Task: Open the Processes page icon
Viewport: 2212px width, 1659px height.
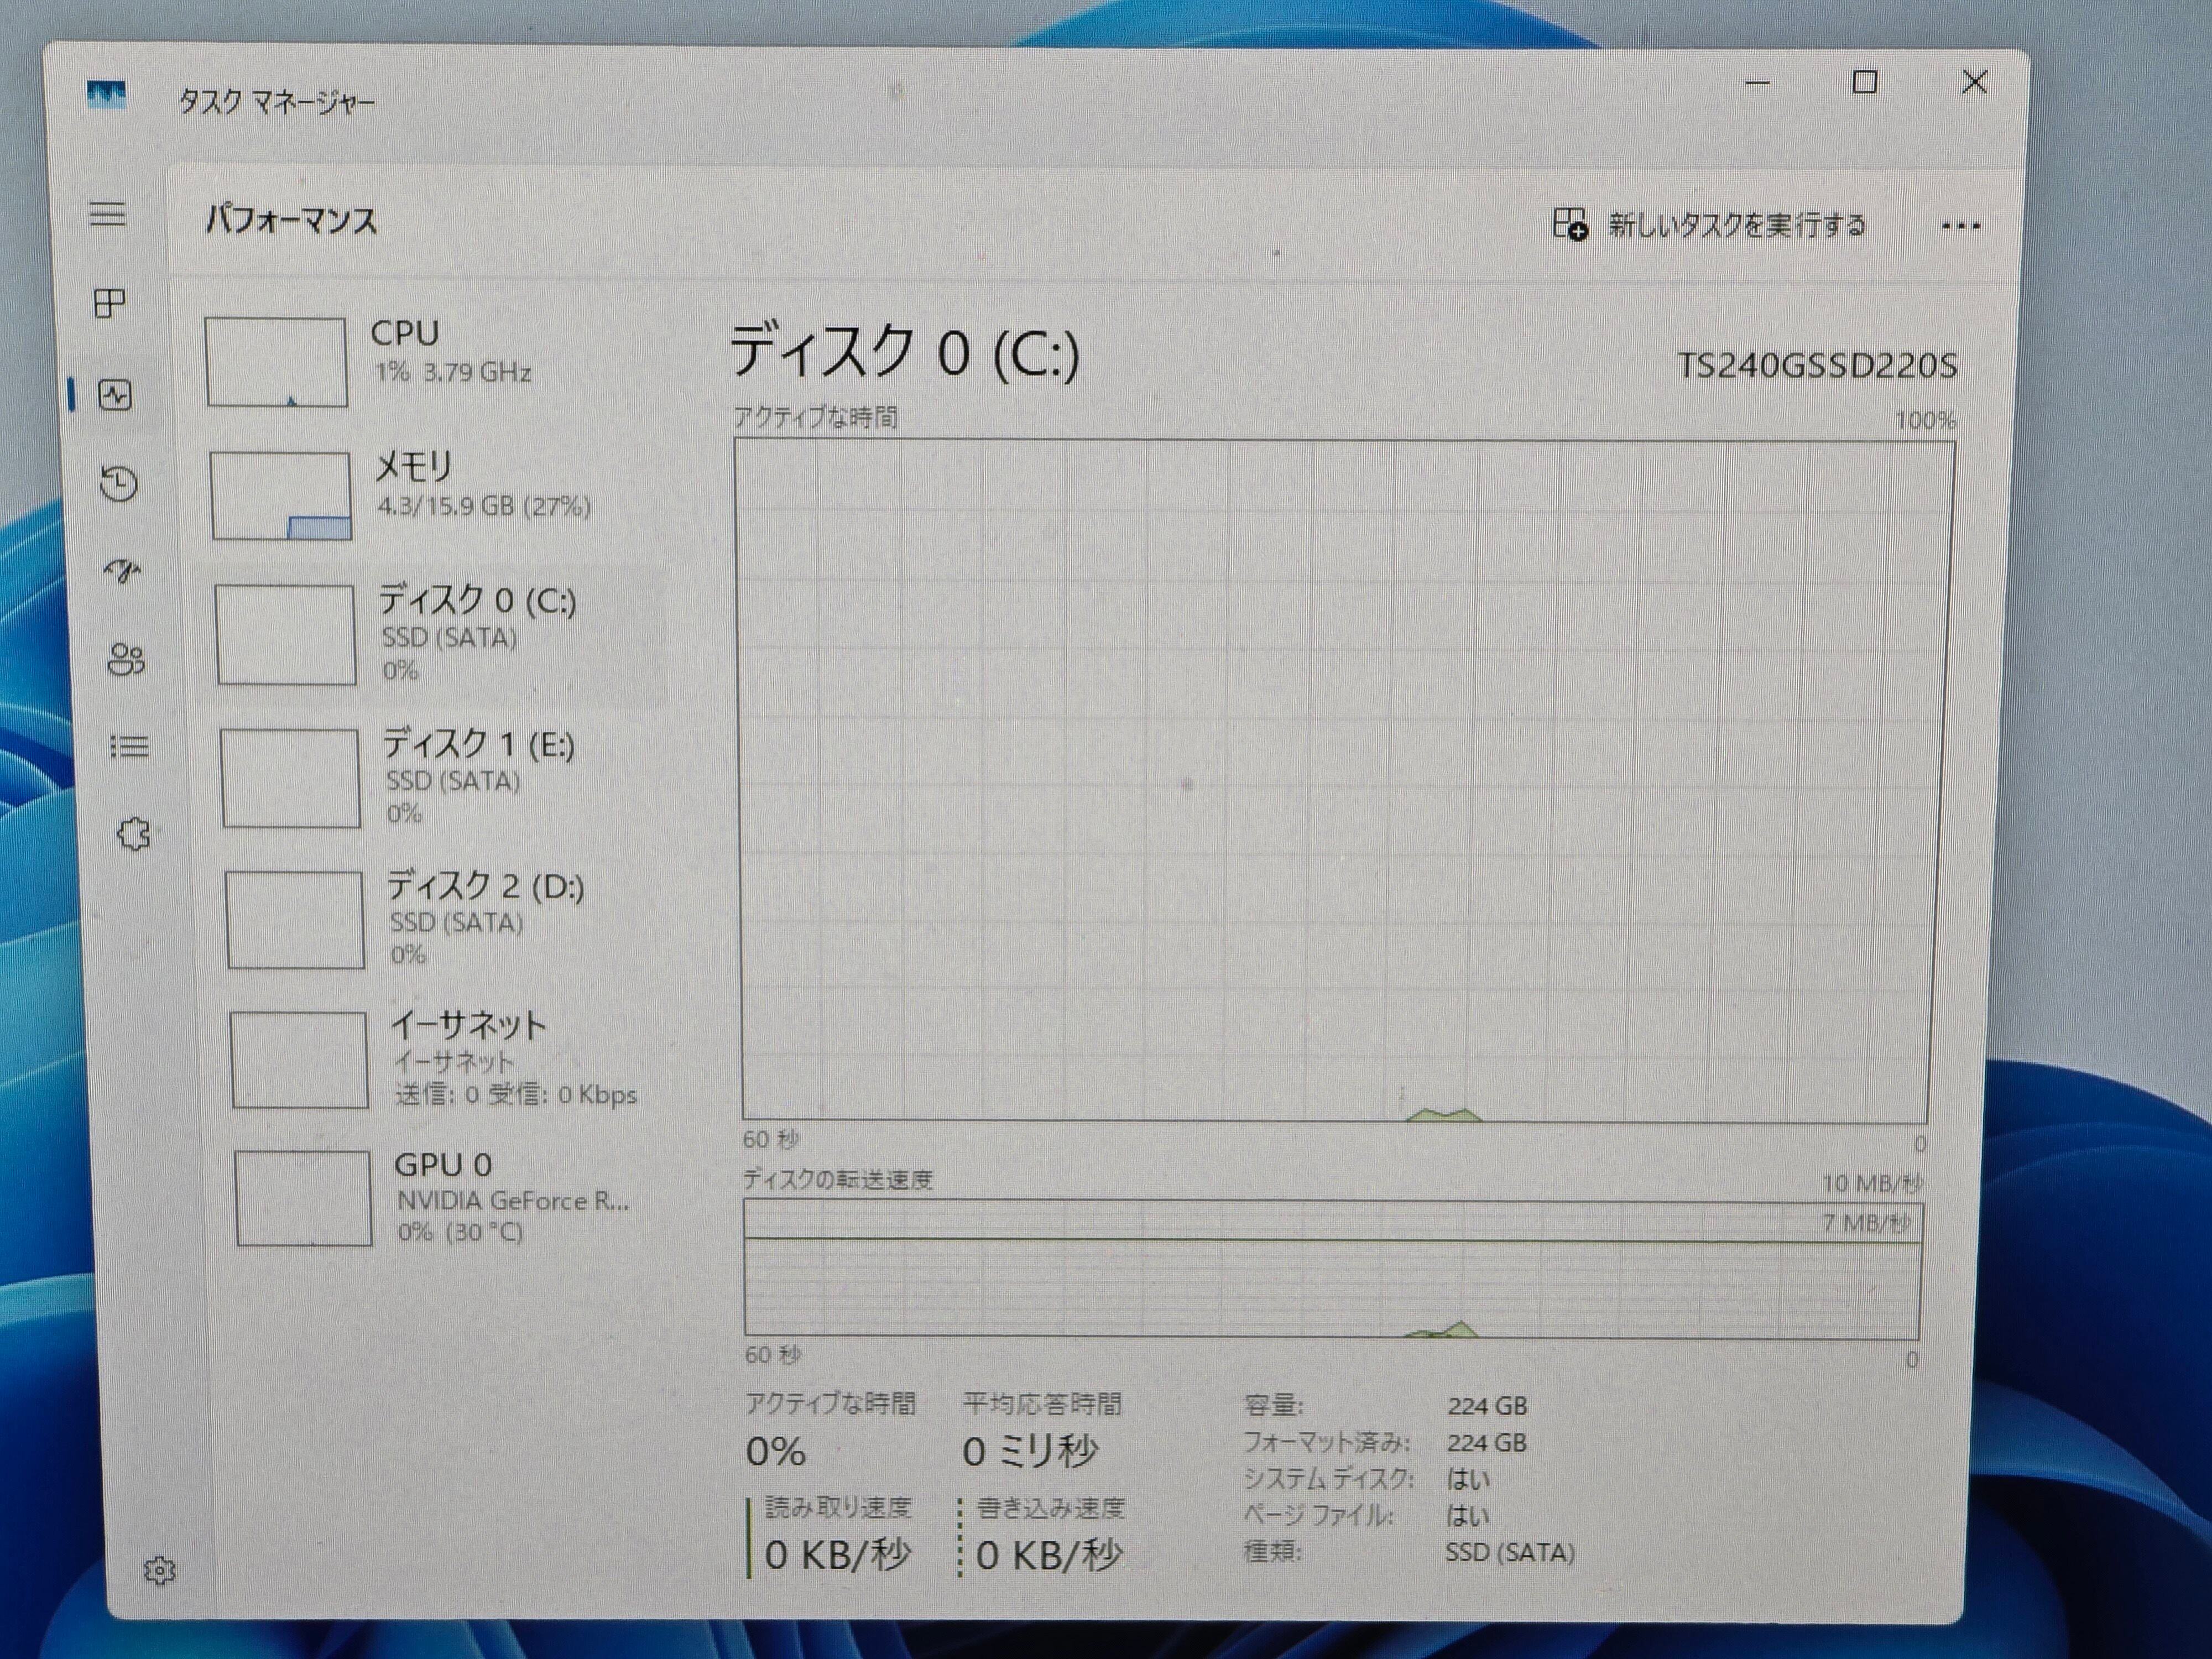Action: click(x=110, y=303)
